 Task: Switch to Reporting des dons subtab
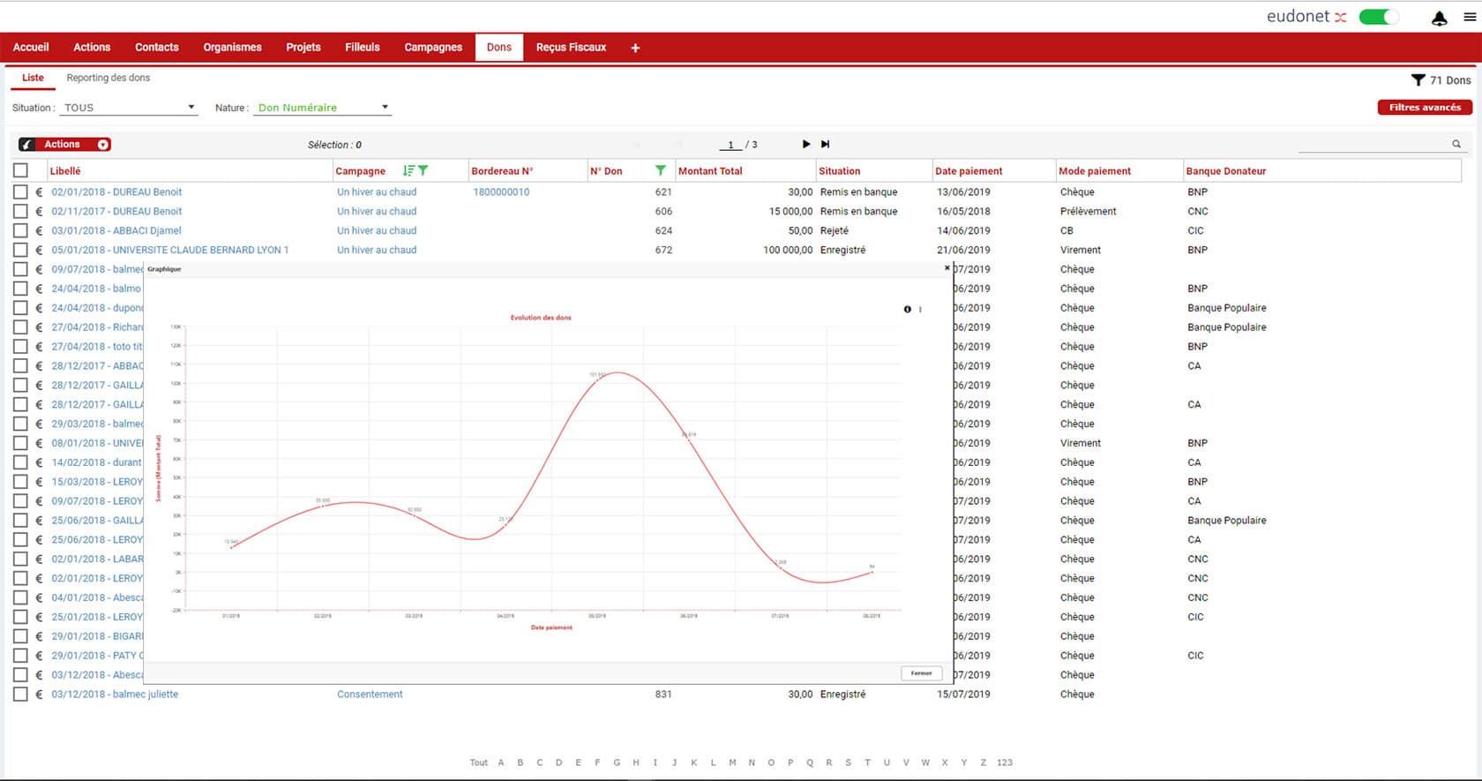pos(109,78)
